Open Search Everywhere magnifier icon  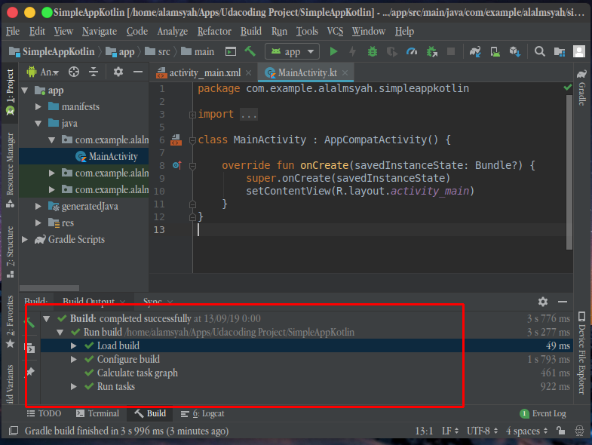pos(539,51)
